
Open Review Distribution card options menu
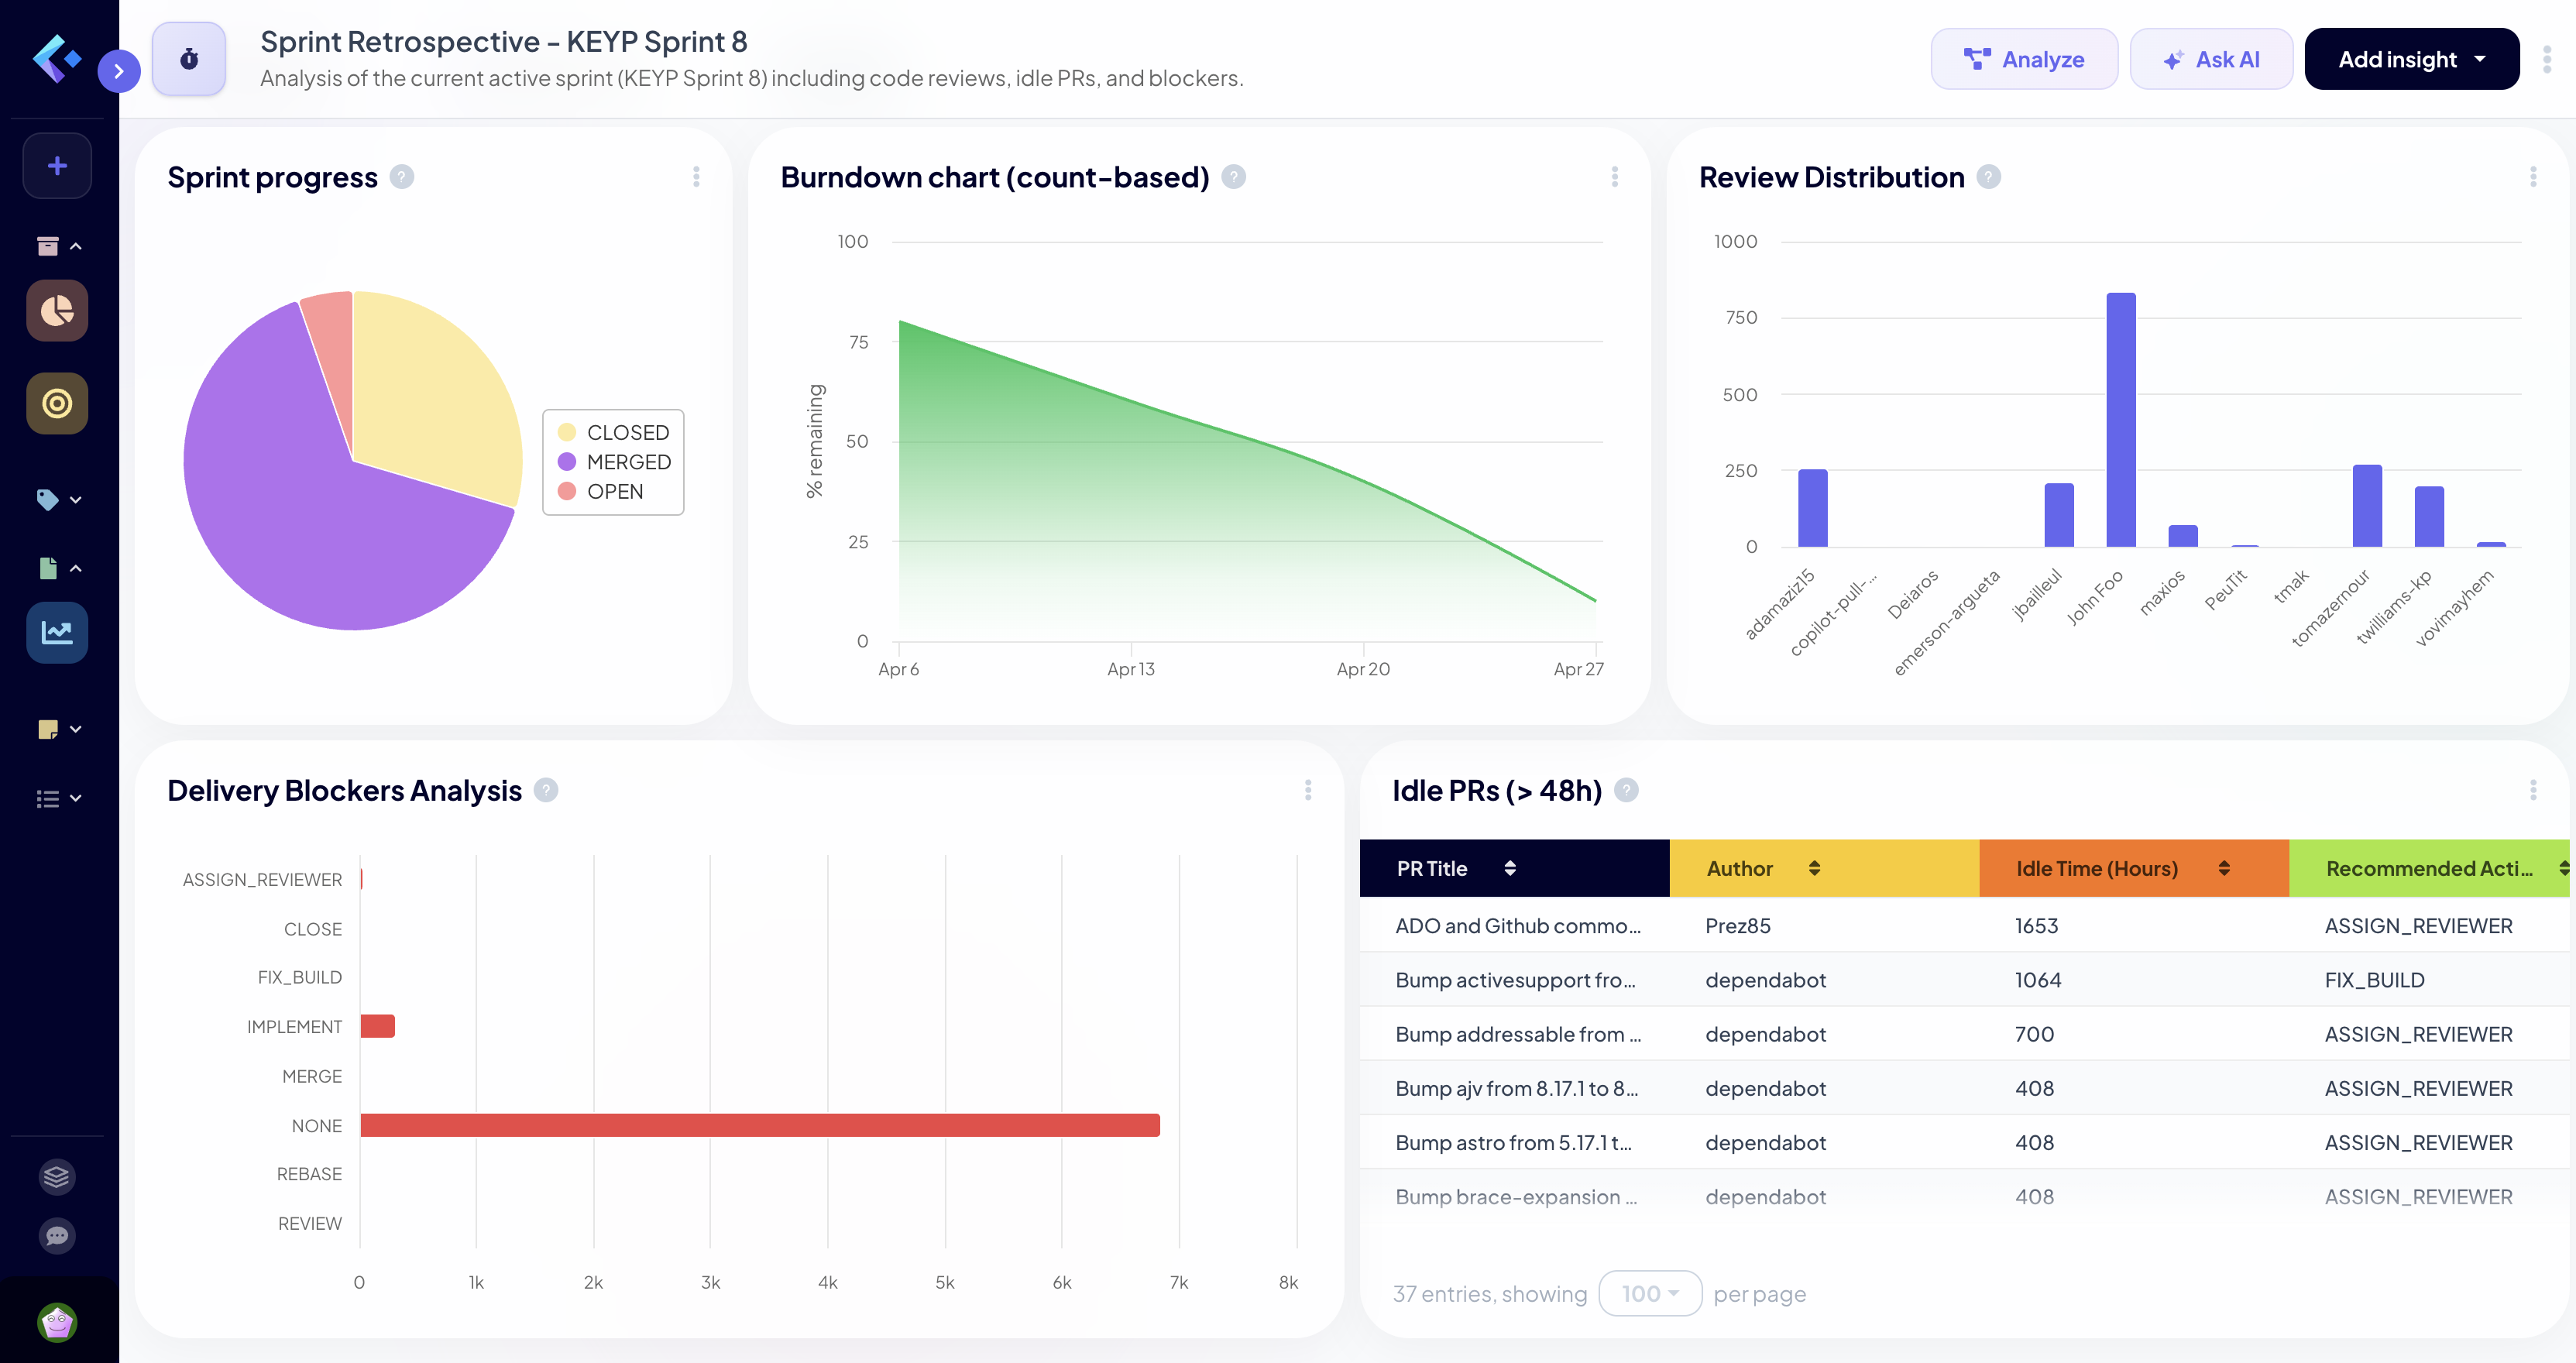coord(2533,177)
